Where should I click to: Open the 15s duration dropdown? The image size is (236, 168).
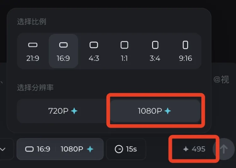click(126, 149)
